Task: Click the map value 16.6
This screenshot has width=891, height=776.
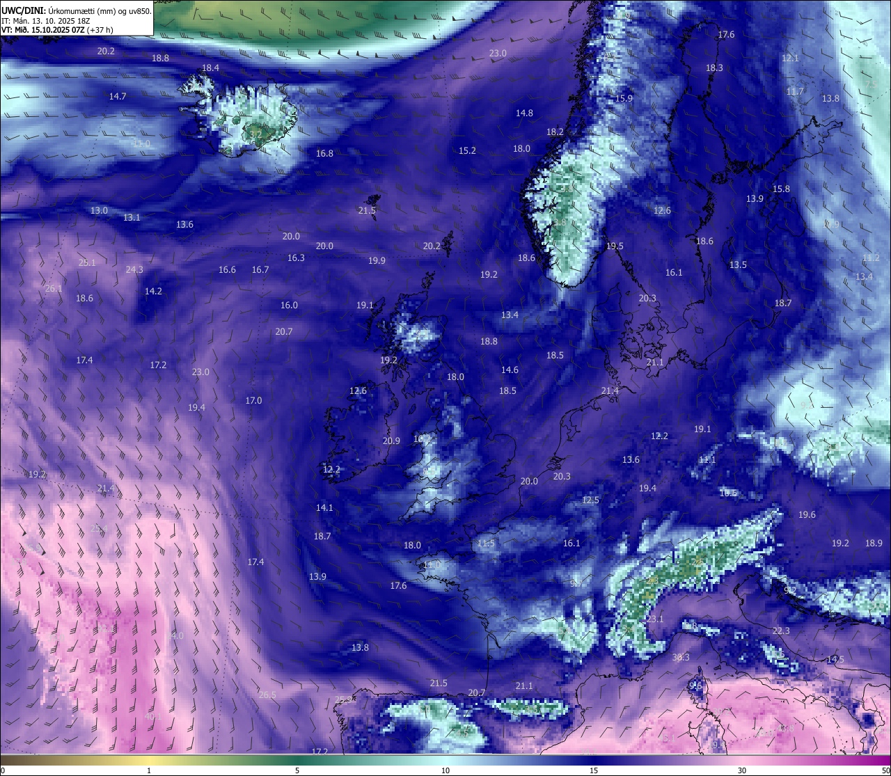Action: (x=227, y=269)
